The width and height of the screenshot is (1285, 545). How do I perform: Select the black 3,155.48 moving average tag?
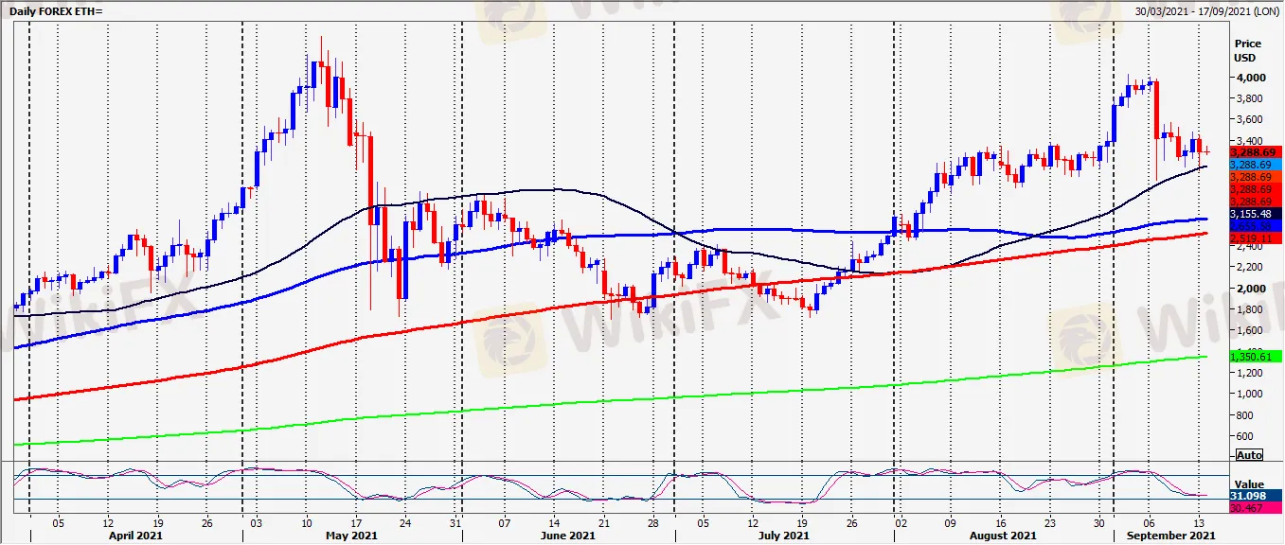(x=1255, y=215)
